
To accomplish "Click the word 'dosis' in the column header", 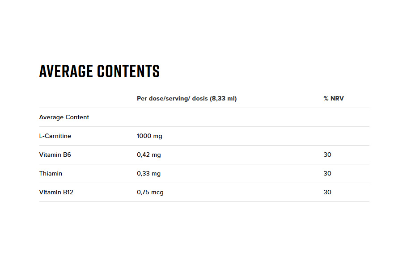I will (200, 98).
